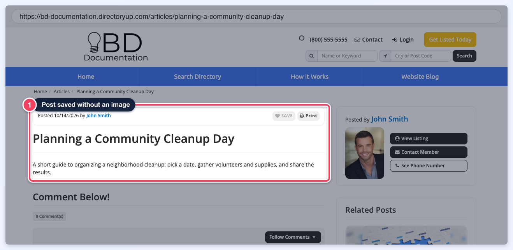Click the Related Posts heading
Image resolution: width=513 pixels, height=250 pixels.
click(371, 210)
